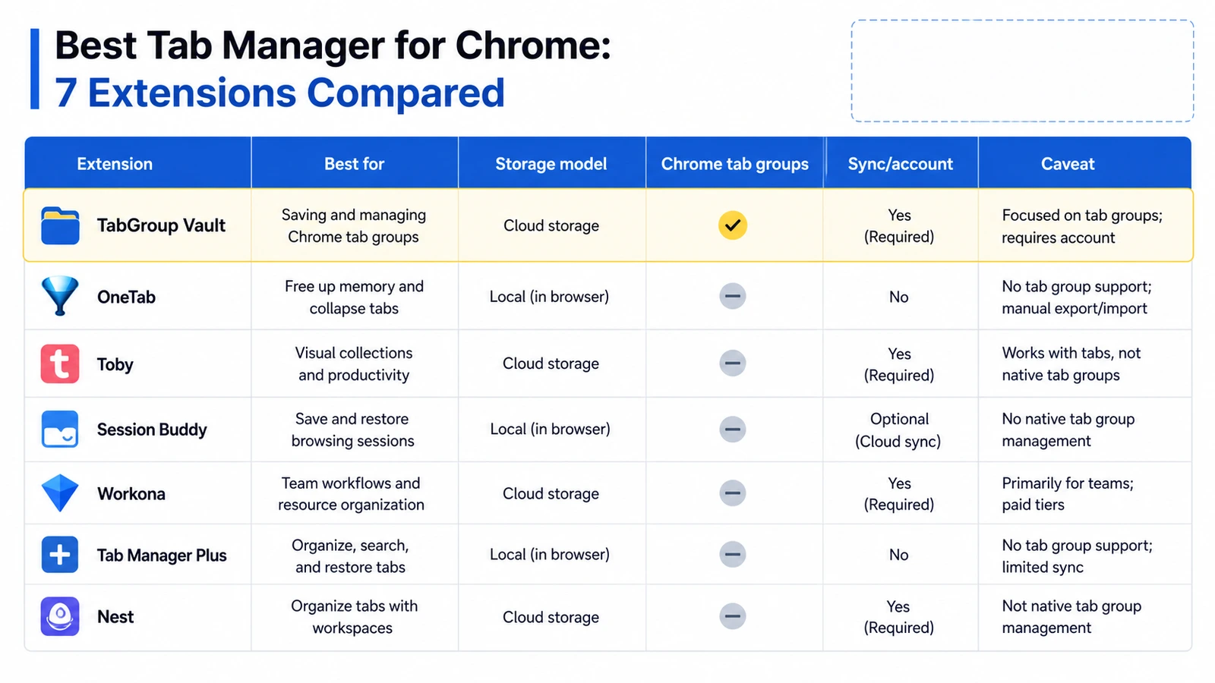Click the Nest purple icon
1215x683 pixels.
[x=60, y=616]
